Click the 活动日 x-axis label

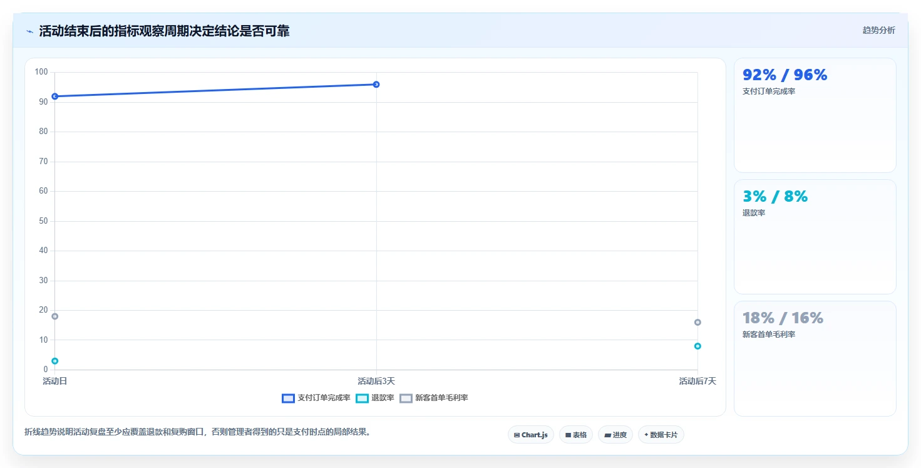(x=55, y=381)
